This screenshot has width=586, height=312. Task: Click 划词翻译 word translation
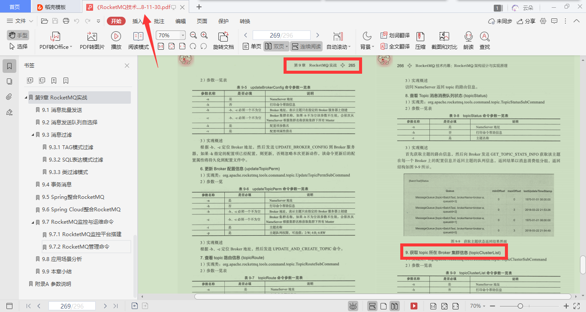(395, 36)
